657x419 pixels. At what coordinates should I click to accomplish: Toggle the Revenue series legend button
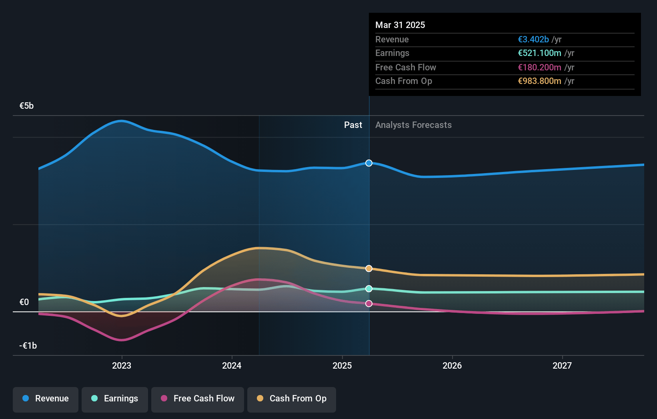point(46,399)
